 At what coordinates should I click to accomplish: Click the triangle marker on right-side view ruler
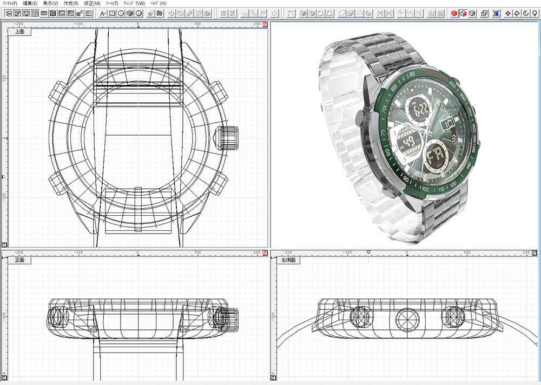[x=368, y=252]
